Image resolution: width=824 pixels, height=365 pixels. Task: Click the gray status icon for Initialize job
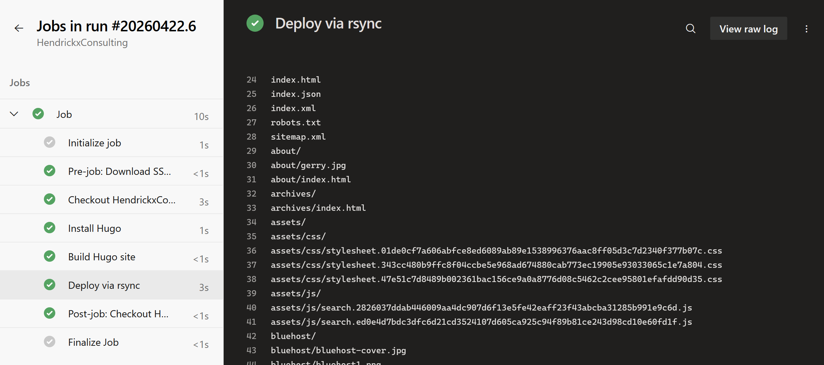click(x=50, y=142)
